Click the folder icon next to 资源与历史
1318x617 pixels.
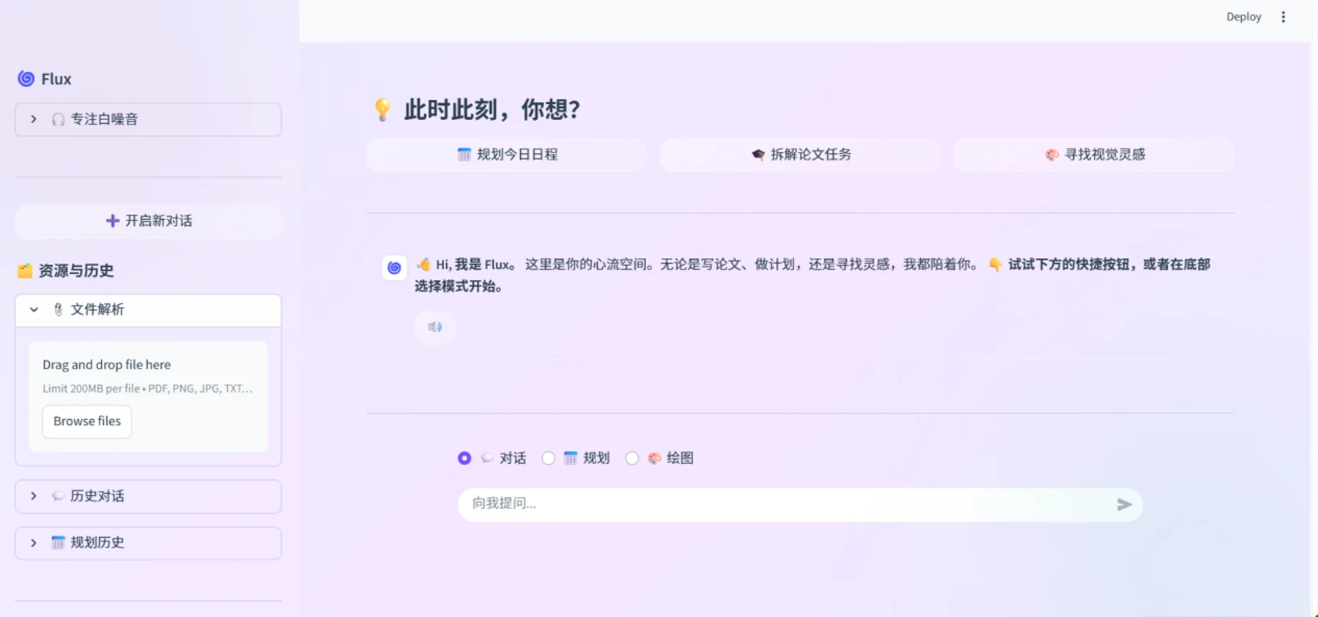tap(25, 270)
